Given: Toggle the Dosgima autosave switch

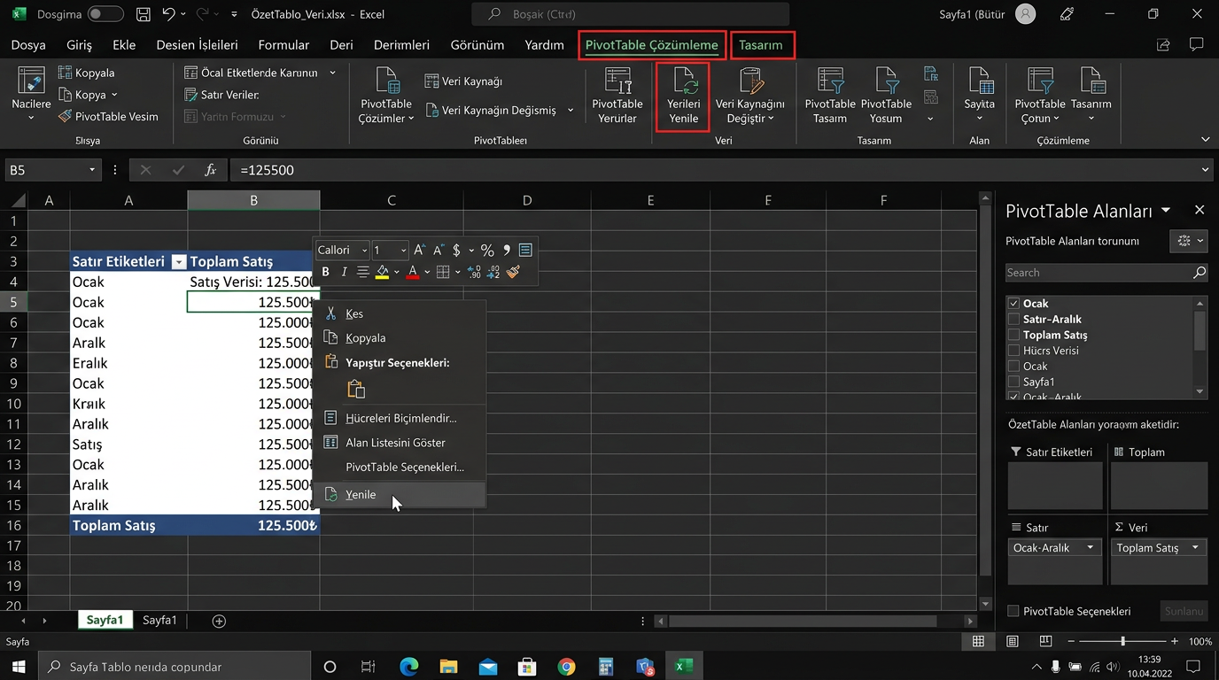Looking at the screenshot, I should 105,14.
